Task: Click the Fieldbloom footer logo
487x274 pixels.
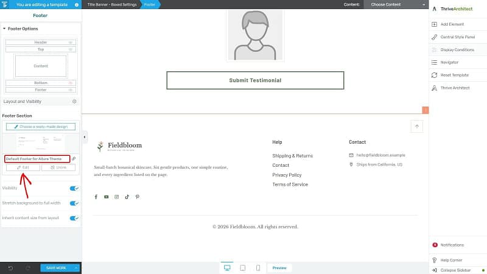Action: click(119, 146)
